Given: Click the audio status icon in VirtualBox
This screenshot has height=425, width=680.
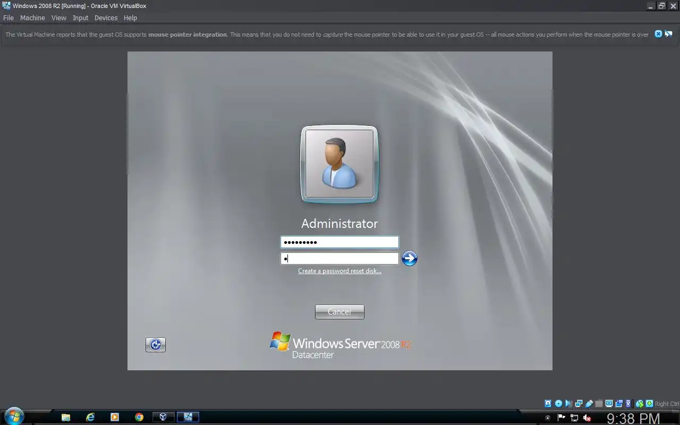Looking at the screenshot, I should tap(568, 404).
